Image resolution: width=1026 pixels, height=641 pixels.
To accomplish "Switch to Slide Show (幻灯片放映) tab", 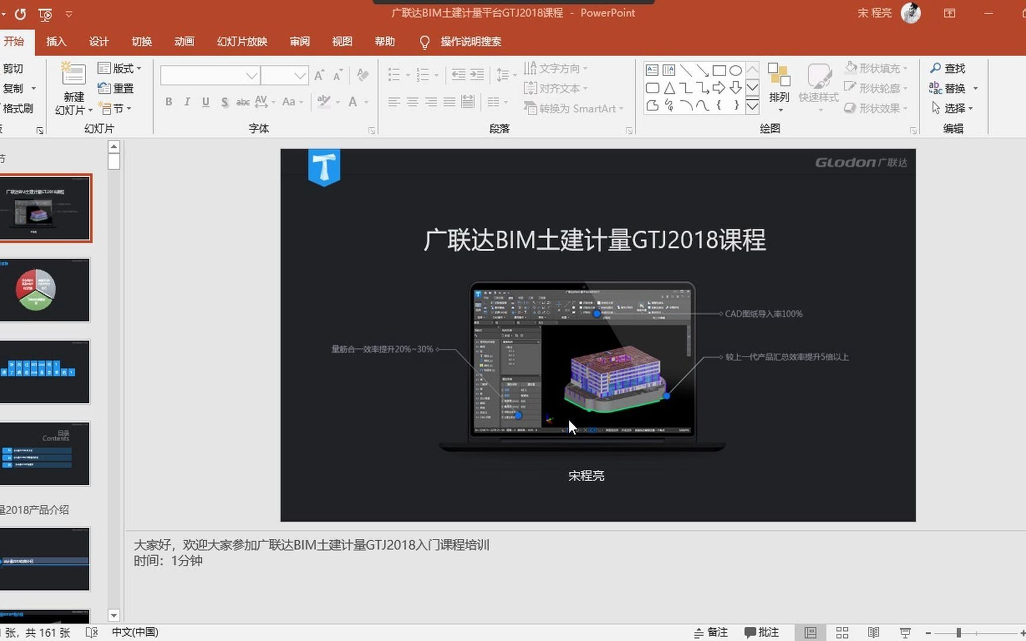I will click(x=242, y=42).
